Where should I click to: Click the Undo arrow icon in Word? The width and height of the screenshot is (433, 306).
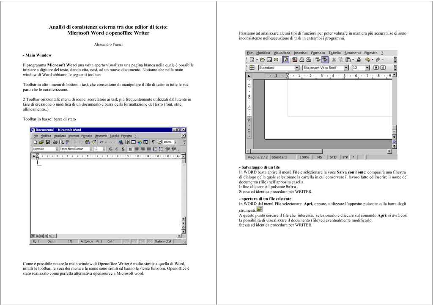point(101,142)
